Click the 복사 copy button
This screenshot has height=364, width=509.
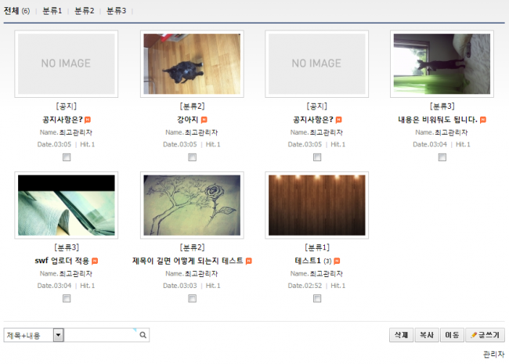427,335
